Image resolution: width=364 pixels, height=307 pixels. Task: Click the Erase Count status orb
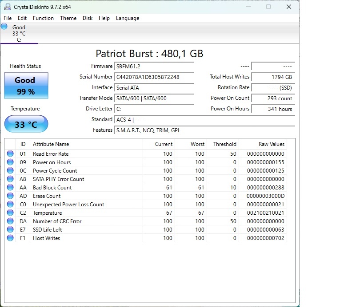click(10, 196)
